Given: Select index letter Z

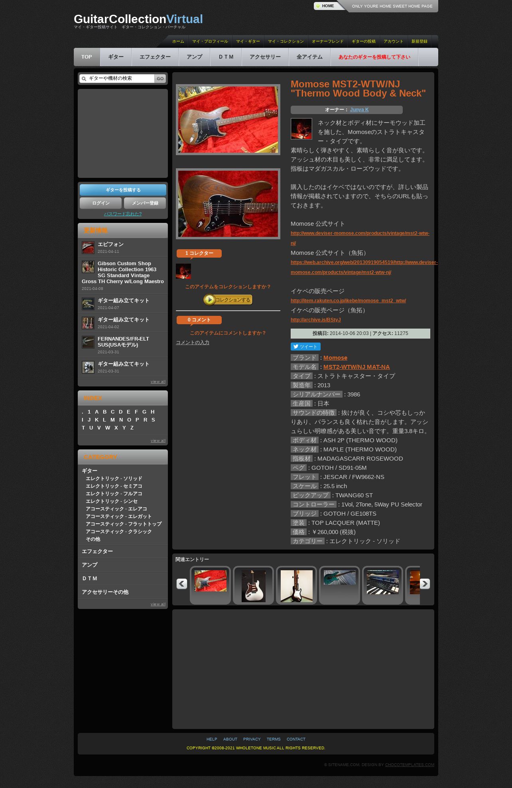Looking at the screenshot, I should tap(132, 428).
